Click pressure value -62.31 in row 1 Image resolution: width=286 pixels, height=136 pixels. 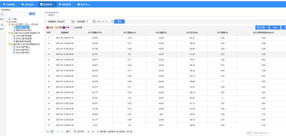[192, 38]
